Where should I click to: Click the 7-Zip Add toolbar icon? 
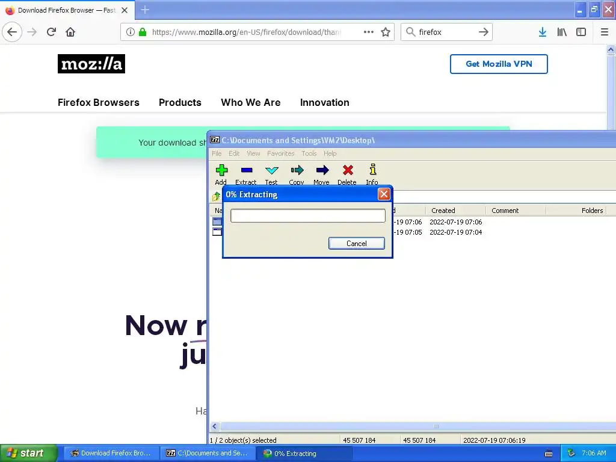221,170
